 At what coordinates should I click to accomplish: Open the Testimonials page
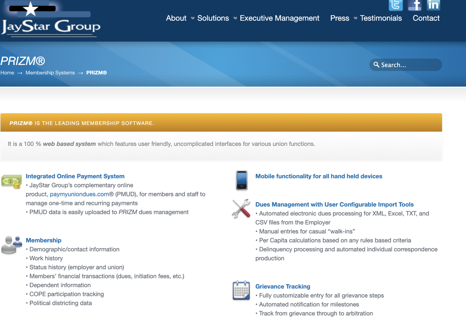pos(381,18)
